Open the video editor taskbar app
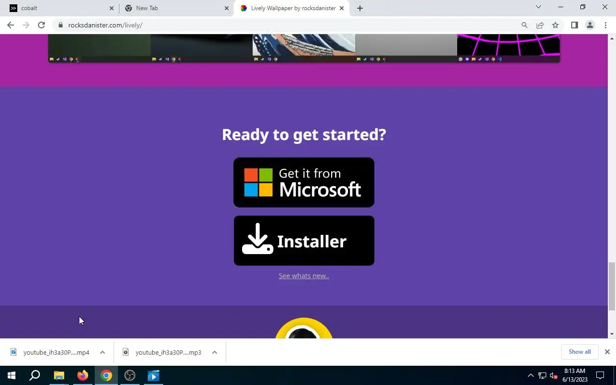 click(x=154, y=375)
